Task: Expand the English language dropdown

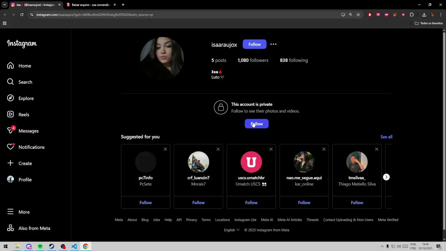Action: pyautogui.click(x=232, y=230)
